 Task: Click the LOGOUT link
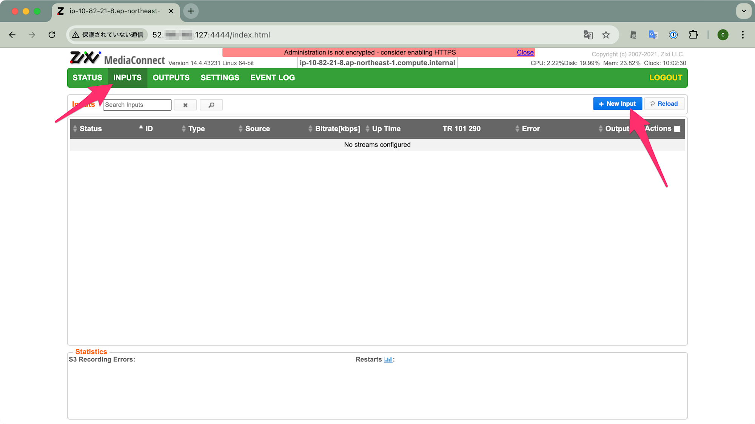pos(666,78)
